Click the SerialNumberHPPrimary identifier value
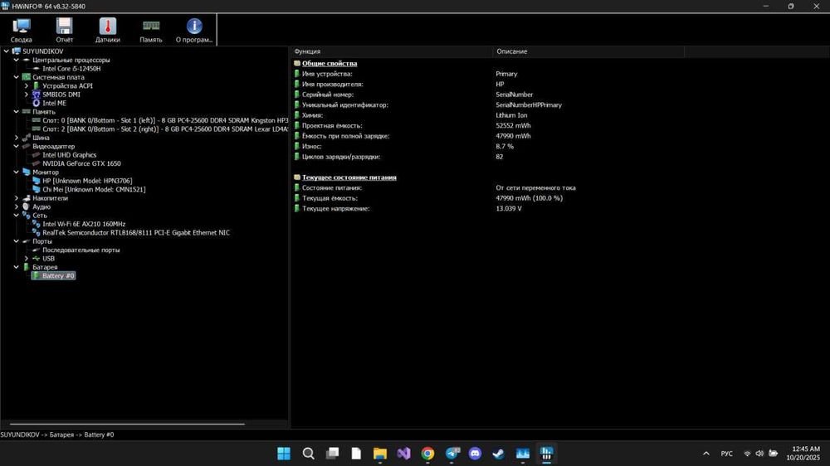The image size is (830, 466). pos(529,104)
